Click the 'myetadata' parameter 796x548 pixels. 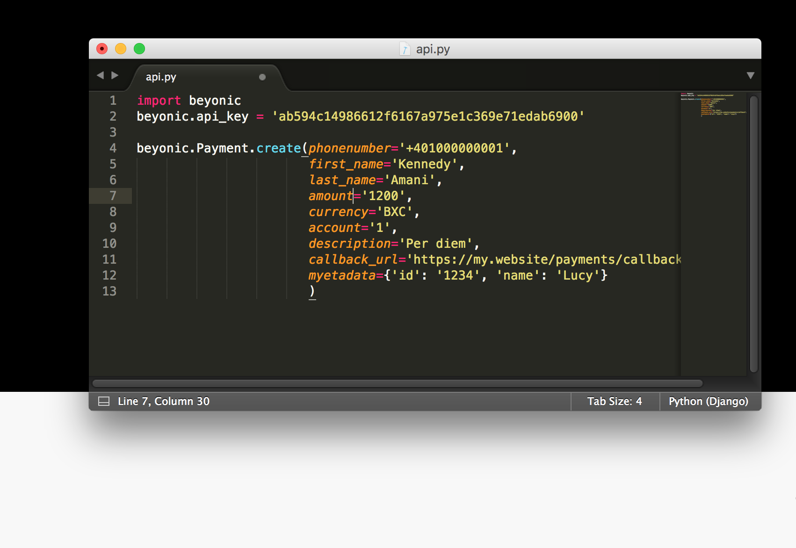click(x=342, y=275)
